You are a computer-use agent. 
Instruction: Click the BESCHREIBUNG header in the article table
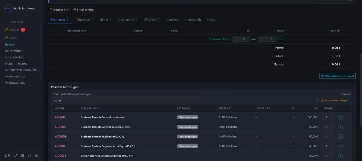(x=90, y=108)
